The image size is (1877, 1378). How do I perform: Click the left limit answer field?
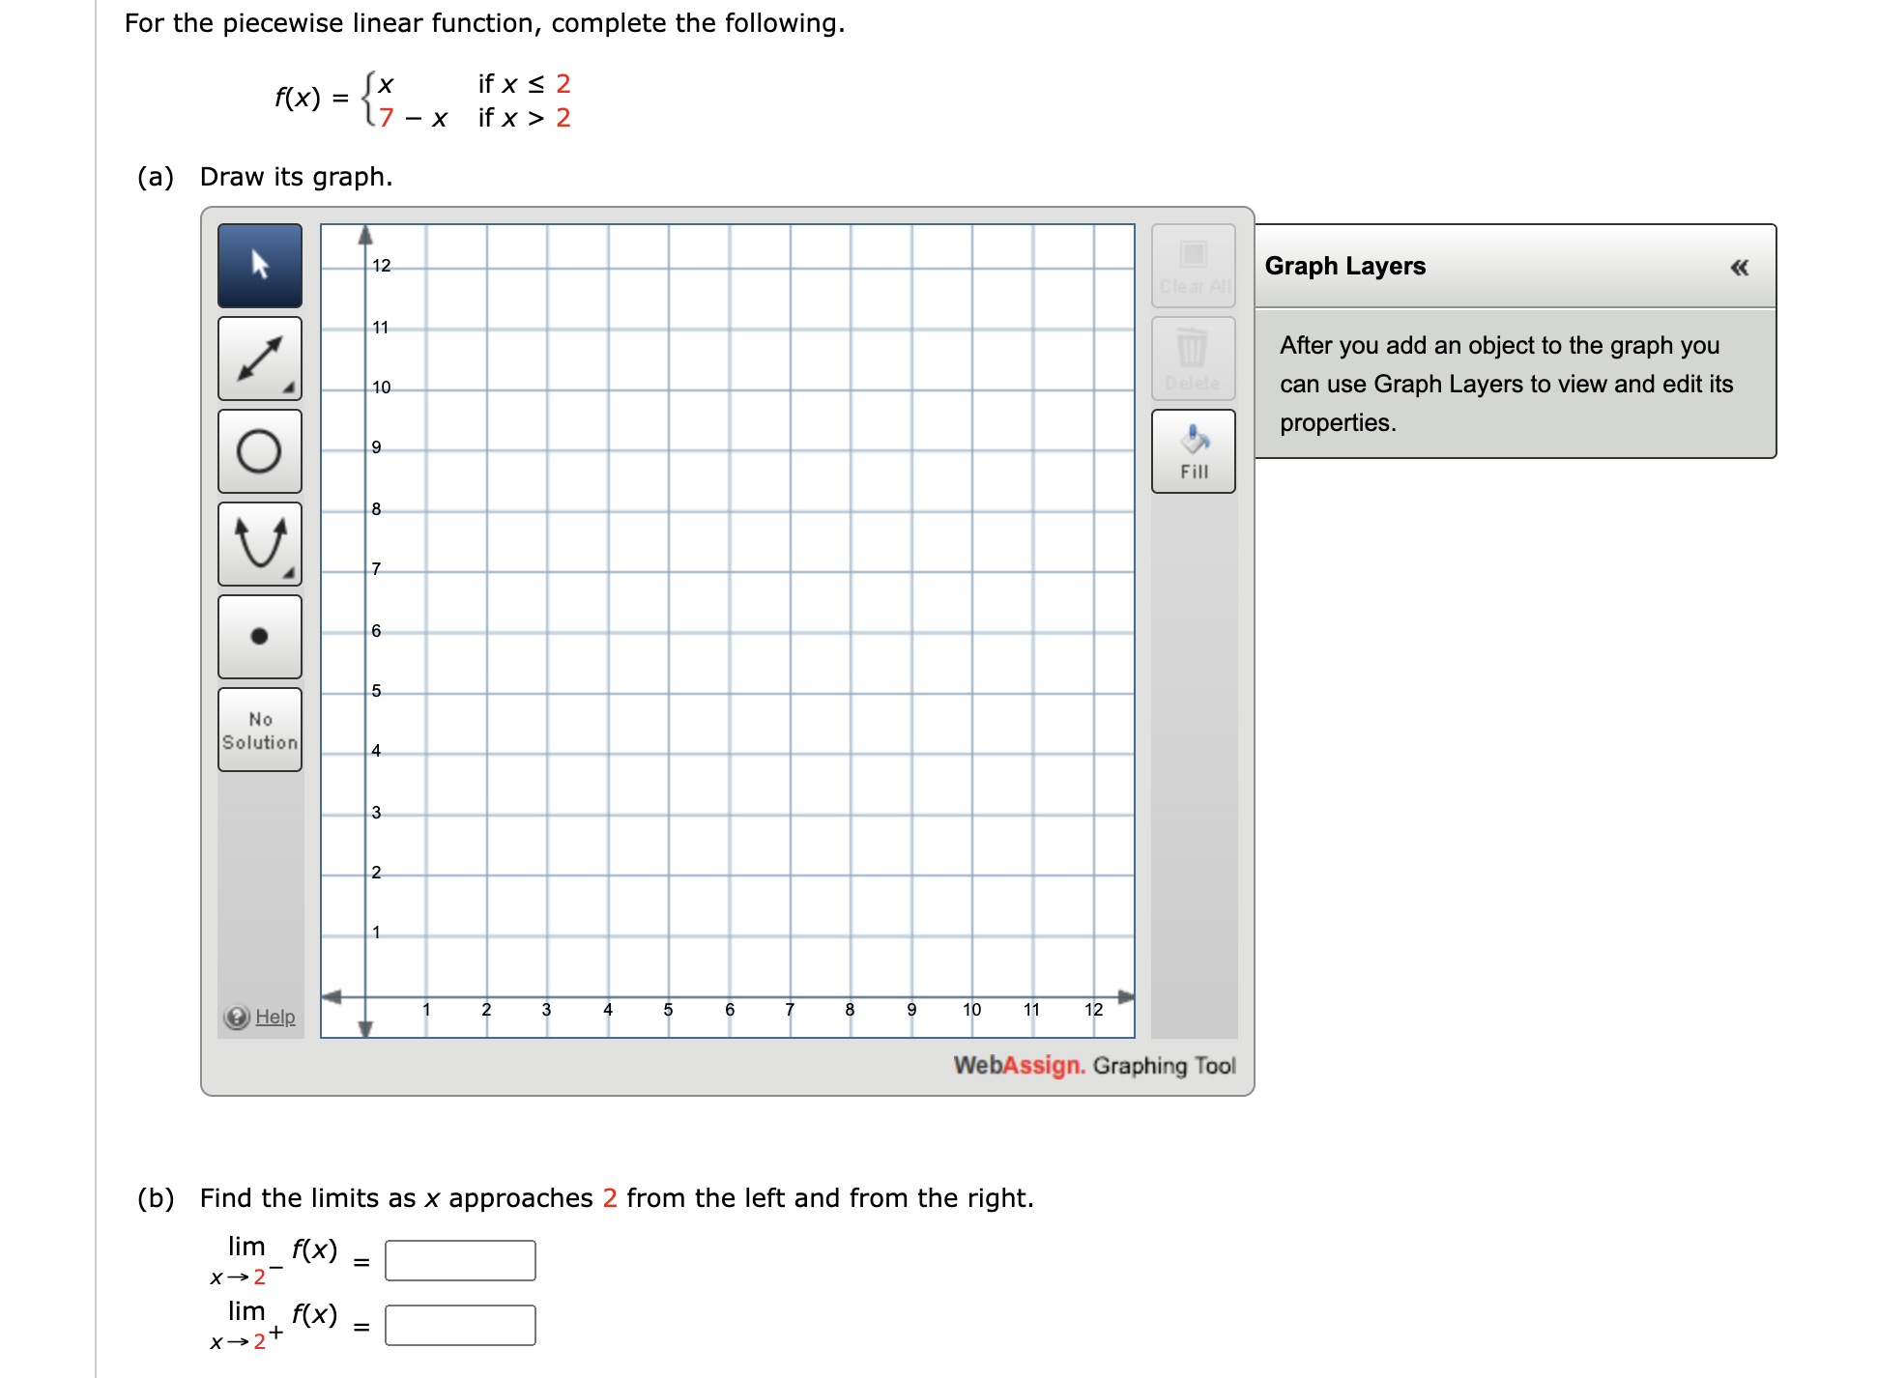pos(460,1260)
